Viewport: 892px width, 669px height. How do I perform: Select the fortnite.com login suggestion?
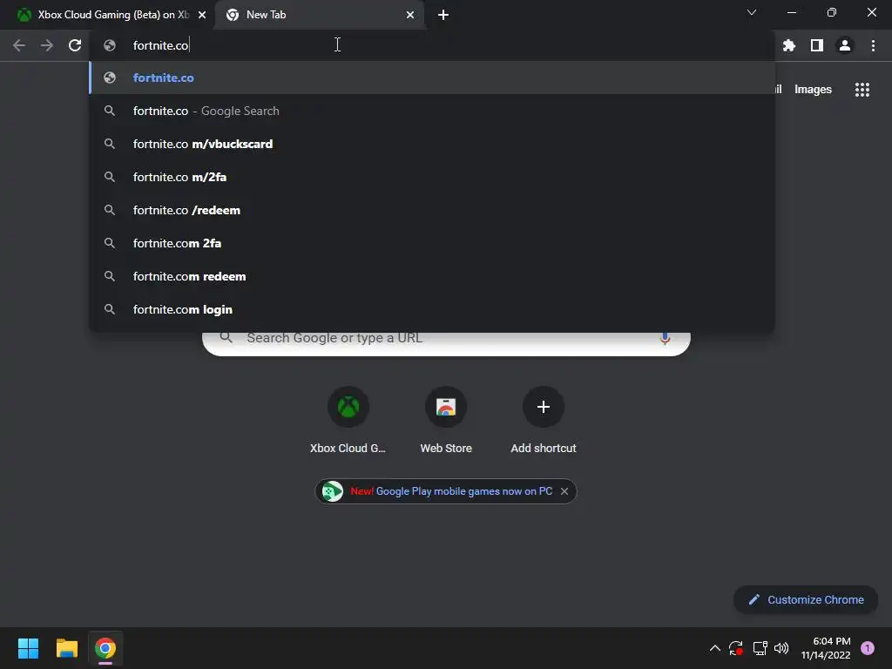[432, 309]
